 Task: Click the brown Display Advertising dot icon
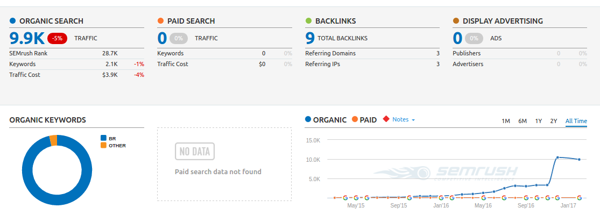[456, 21]
